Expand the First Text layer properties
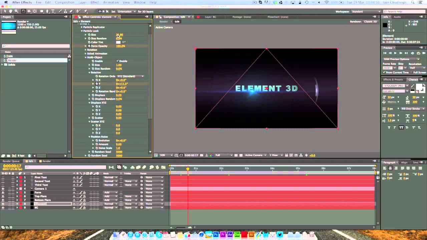 point(17,177)
